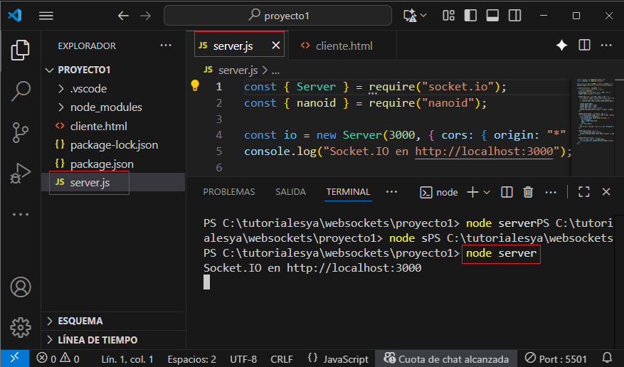Switch to the cliente.html editor tab

click(344, 46)
